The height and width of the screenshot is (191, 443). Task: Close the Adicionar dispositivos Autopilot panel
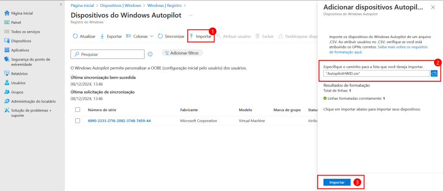(433, 7)
